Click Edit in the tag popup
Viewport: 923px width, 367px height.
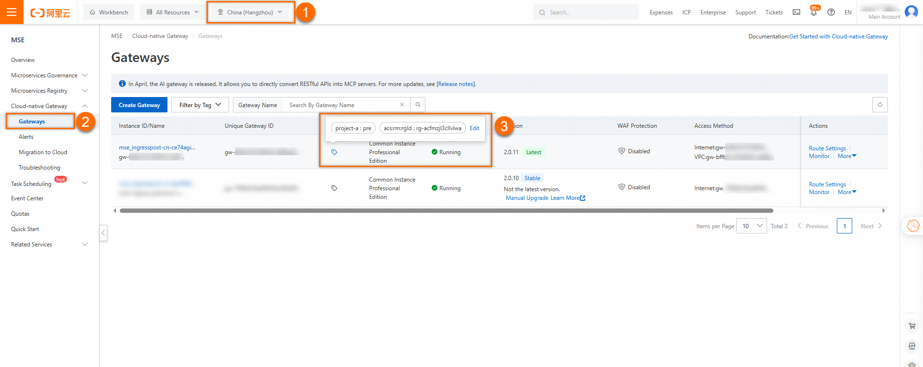tap(474, 128)
